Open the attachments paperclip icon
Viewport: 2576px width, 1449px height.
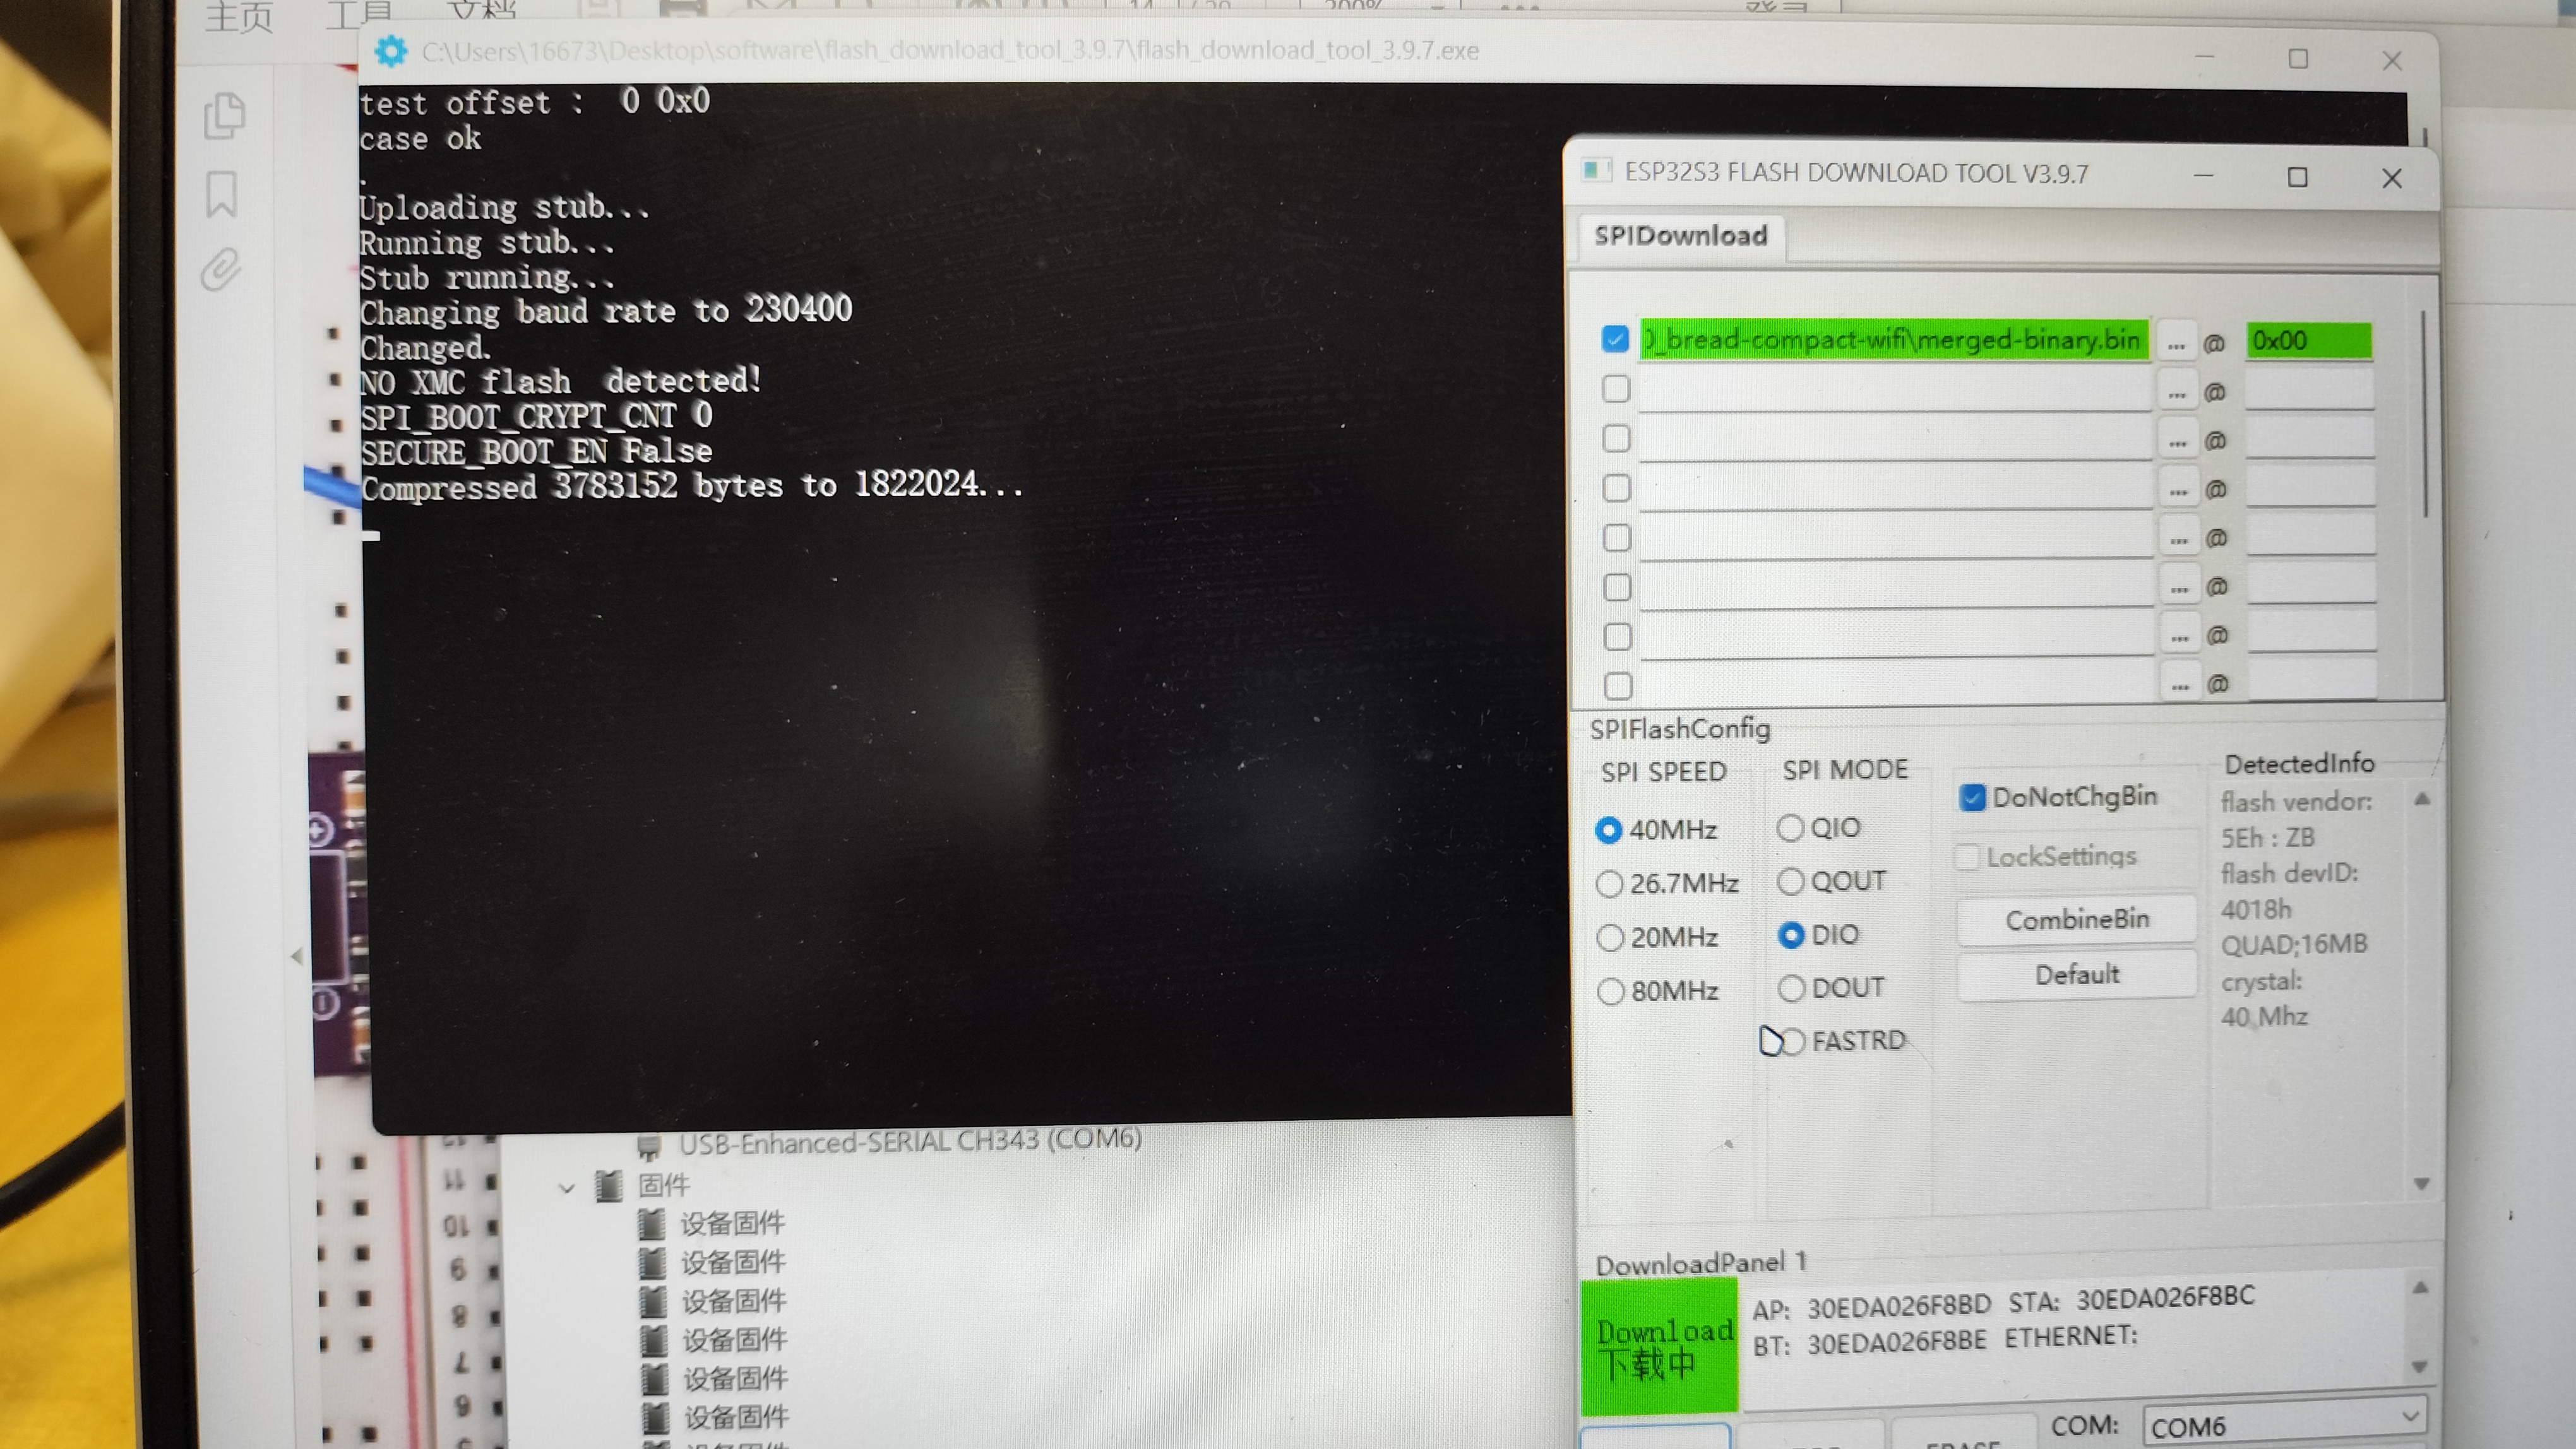[221, 269]
